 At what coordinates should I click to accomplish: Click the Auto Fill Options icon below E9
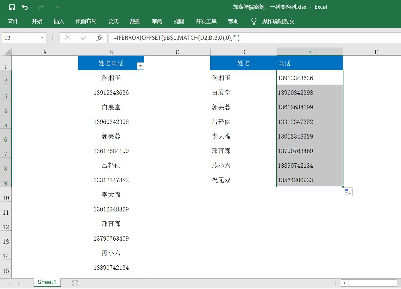click(x=348, y=192)
